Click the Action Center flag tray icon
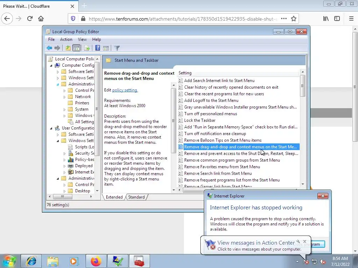The width and height of the screenshot is (358, 268). click(306, 262)
